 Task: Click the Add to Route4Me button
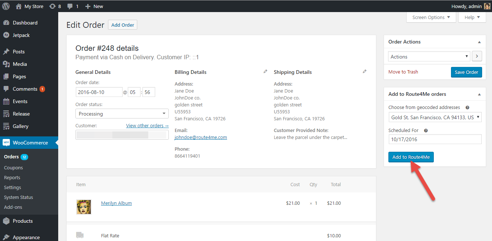pos(411,157)
